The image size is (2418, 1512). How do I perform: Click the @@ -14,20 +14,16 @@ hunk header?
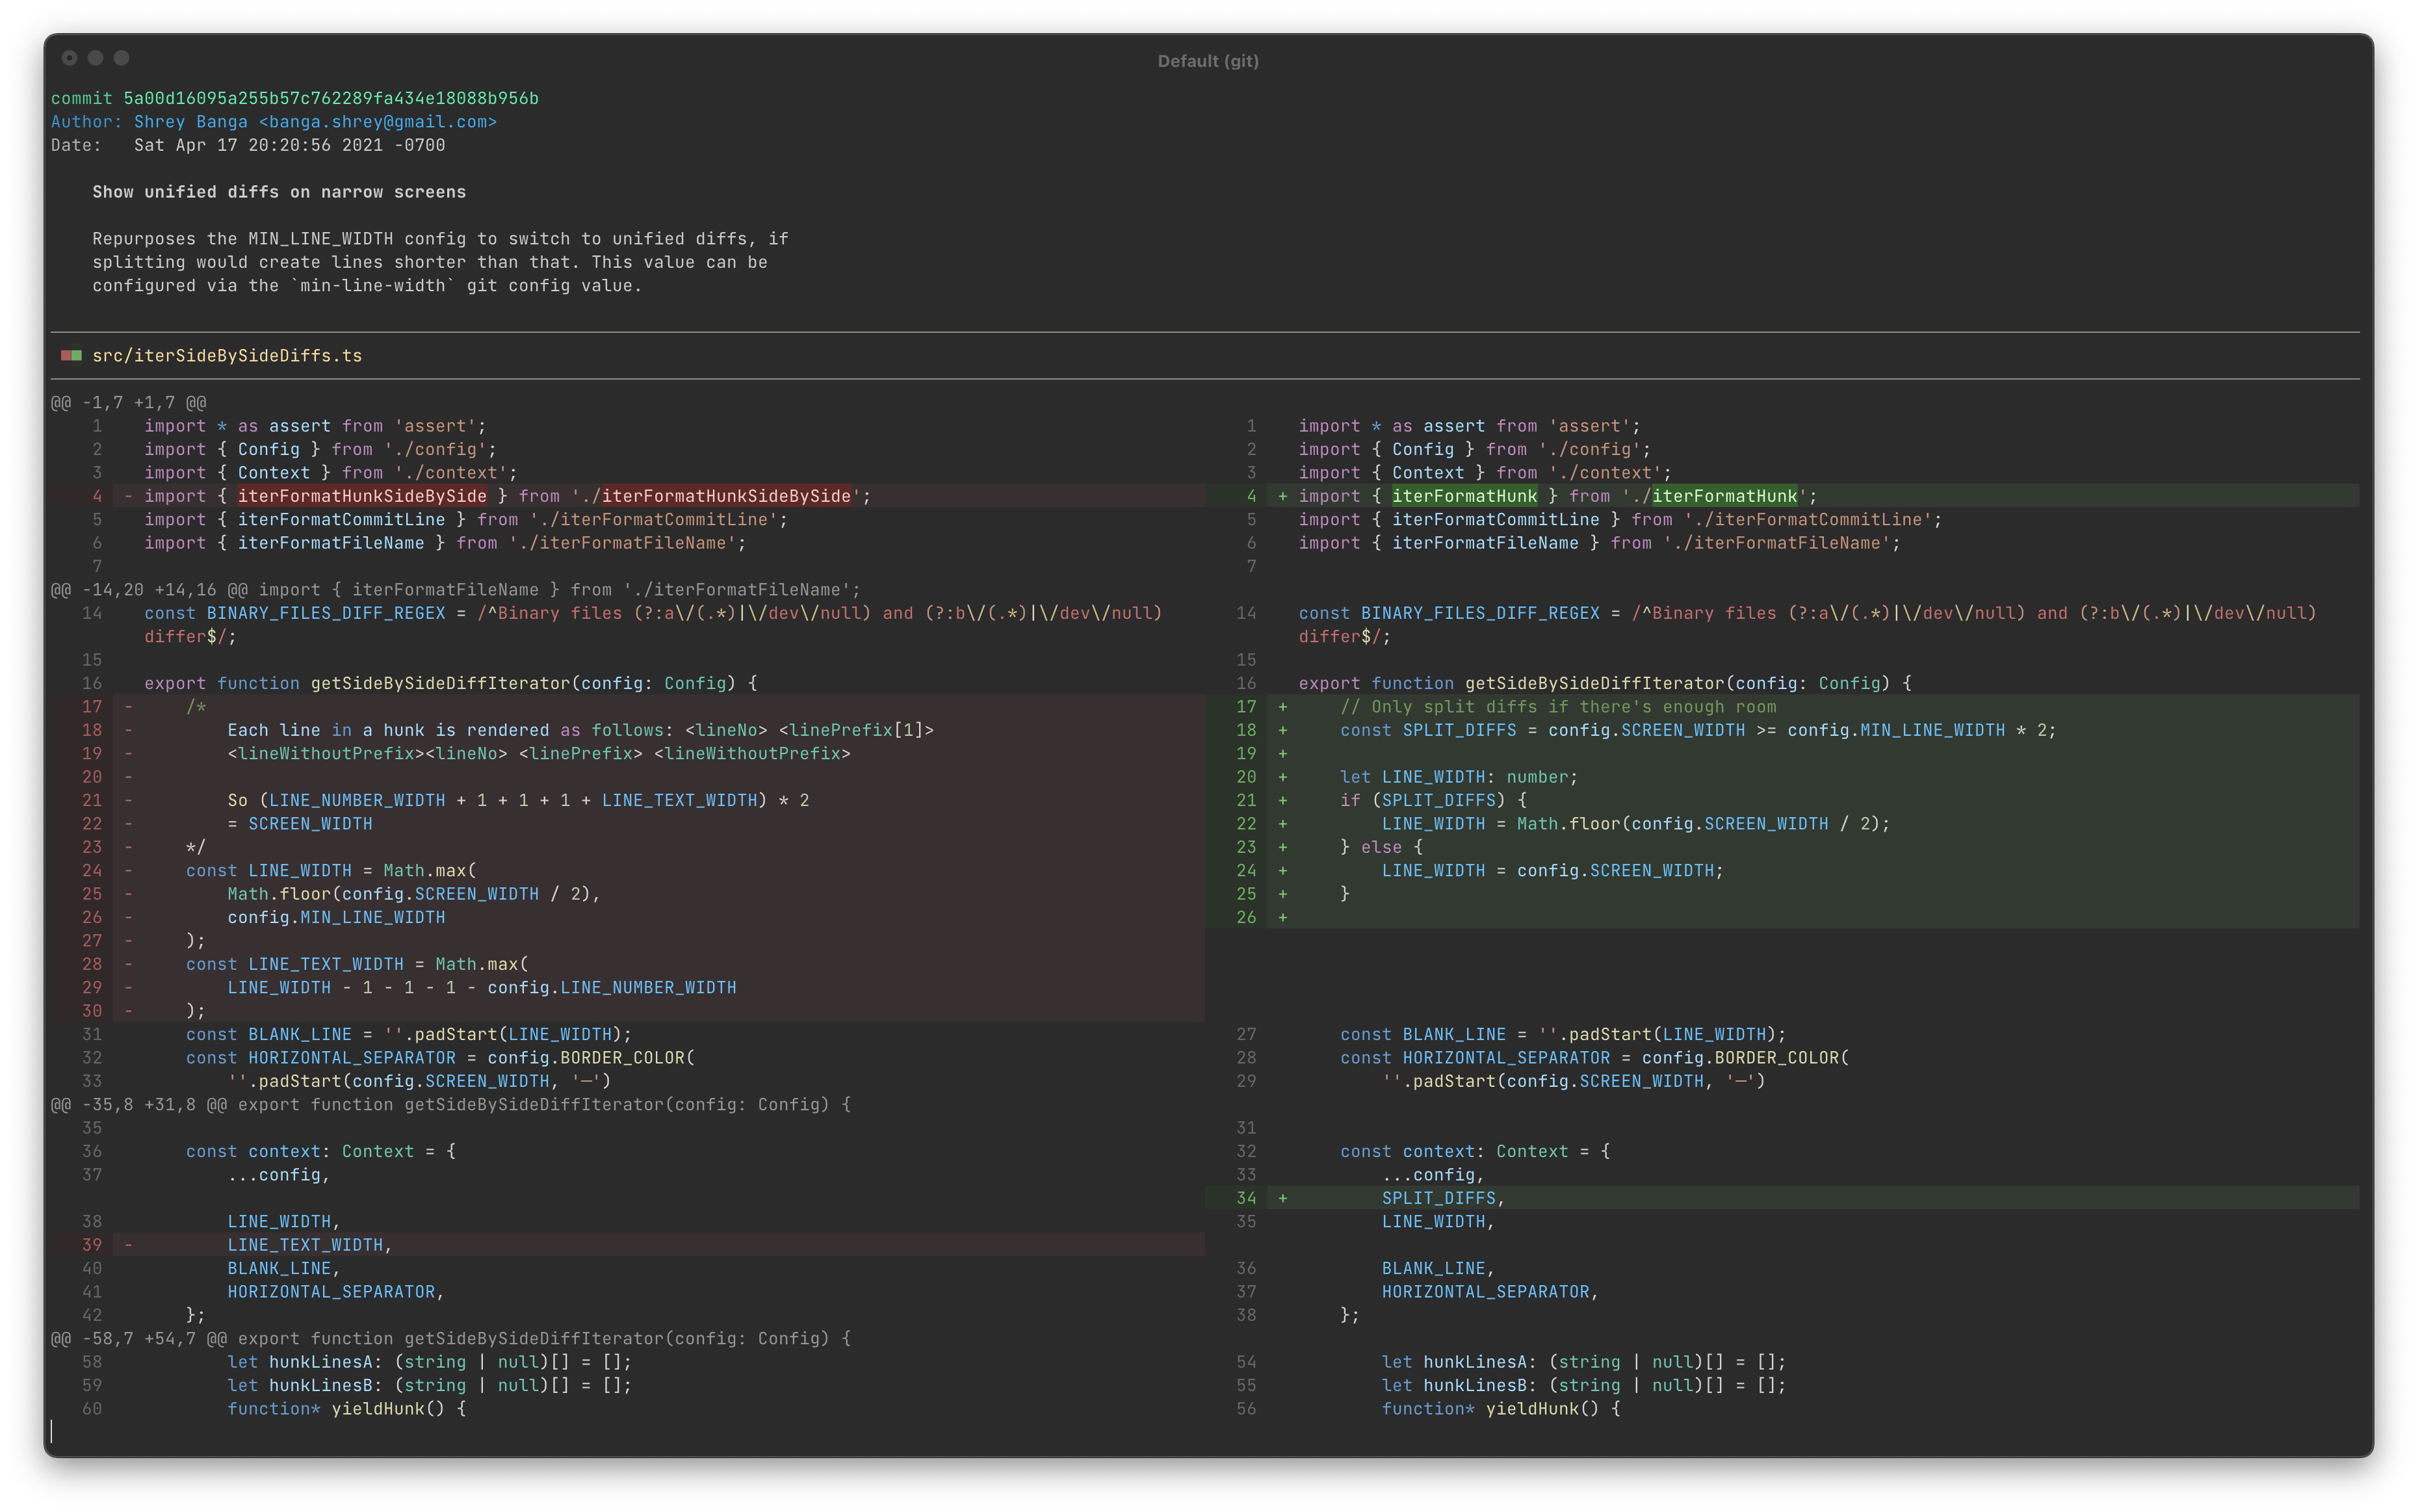pos(149,590)
